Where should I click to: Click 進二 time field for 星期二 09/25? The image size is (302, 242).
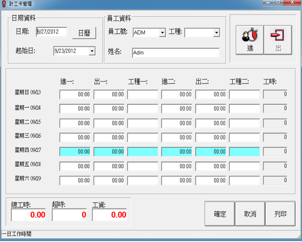(x=177, y=123)
